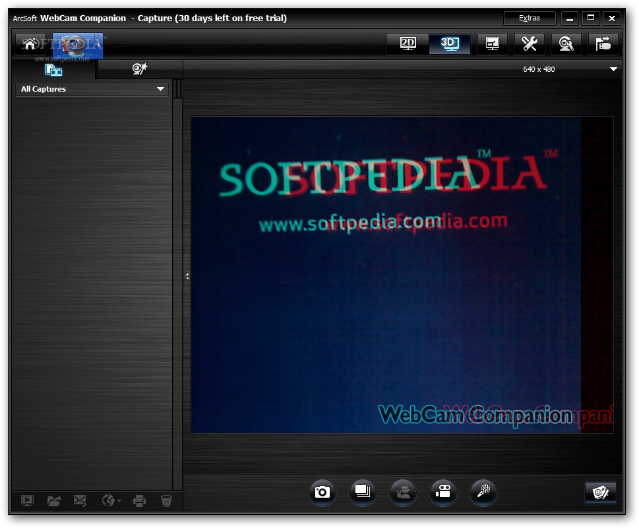Select the webcam effects tab
The width and height of the screenshot is (639, 528).
pos(140,69)
